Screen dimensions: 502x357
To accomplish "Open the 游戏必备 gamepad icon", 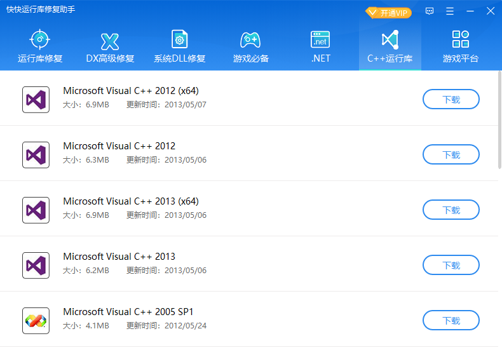I will pyautogui.click(x=250, y=41).
